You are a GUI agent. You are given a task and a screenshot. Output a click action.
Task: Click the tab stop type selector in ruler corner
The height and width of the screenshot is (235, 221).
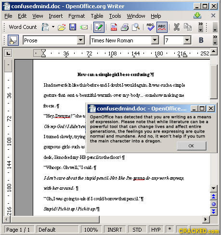[x=8, y=53]
